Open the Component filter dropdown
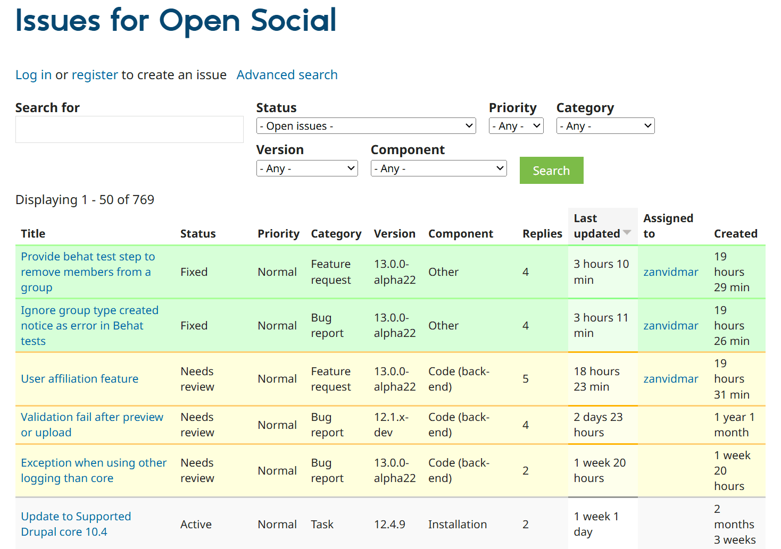The height and width of the screenshot is (549, 781). 438,168
